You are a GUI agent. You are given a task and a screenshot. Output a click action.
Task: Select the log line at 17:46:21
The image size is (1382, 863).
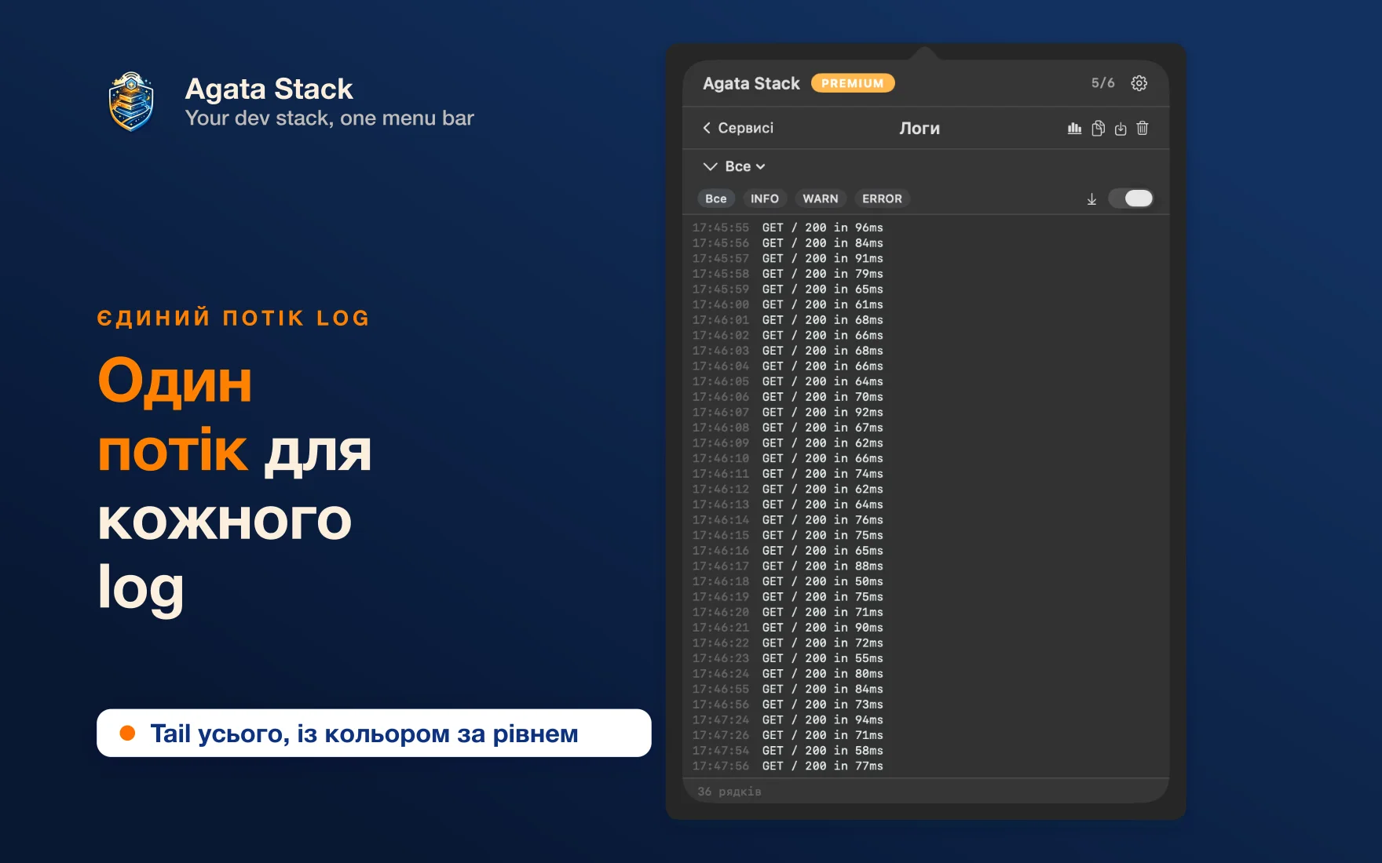coord(788,628)
